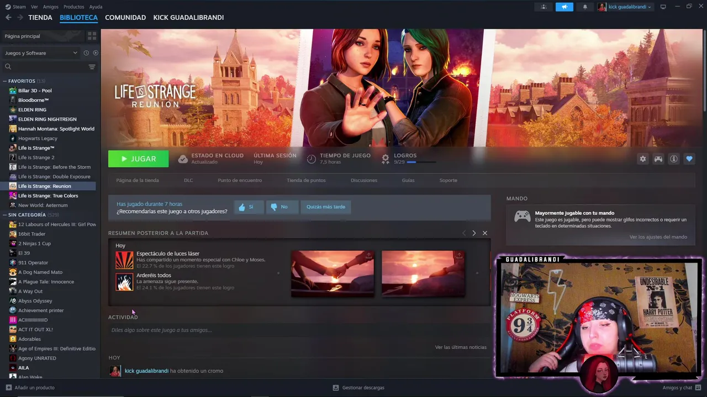
Task: Open KICK GUADALIBRANDI profile tab
Action: tap(188, 18)
